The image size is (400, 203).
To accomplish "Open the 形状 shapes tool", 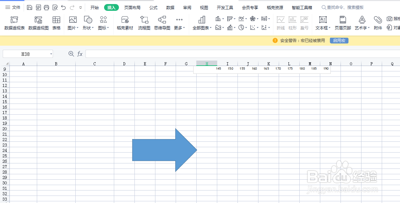I will coord(87,23).
